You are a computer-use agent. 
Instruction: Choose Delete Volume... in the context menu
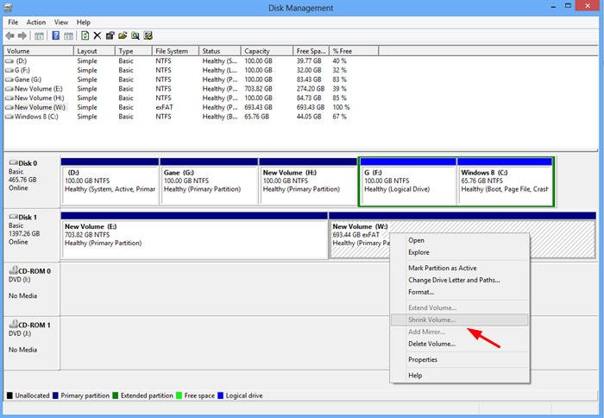coord(460,344)
